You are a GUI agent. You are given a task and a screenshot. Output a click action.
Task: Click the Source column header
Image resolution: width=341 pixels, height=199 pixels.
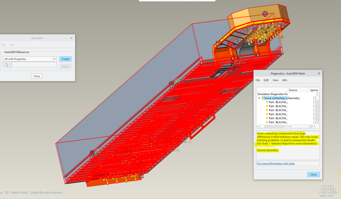tap(299, 90)
